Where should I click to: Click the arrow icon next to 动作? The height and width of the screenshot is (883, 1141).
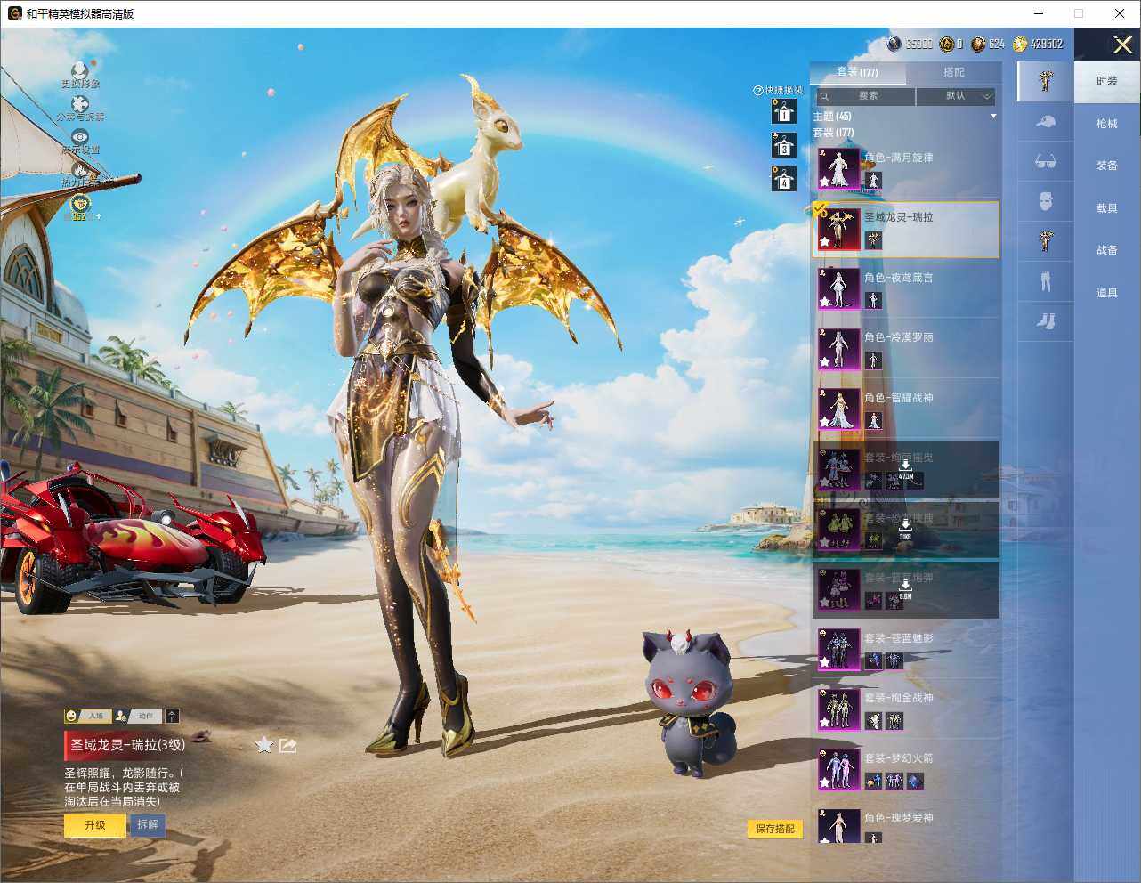click(172, 716)
